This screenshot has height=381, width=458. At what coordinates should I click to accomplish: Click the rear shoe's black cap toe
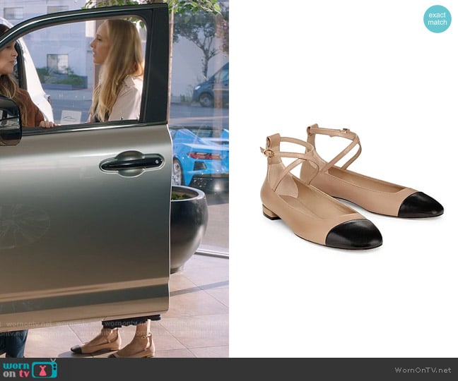[x=421, y=205]
